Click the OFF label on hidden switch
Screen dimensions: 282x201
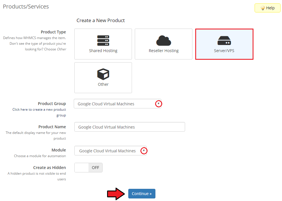tap(96, 168)
